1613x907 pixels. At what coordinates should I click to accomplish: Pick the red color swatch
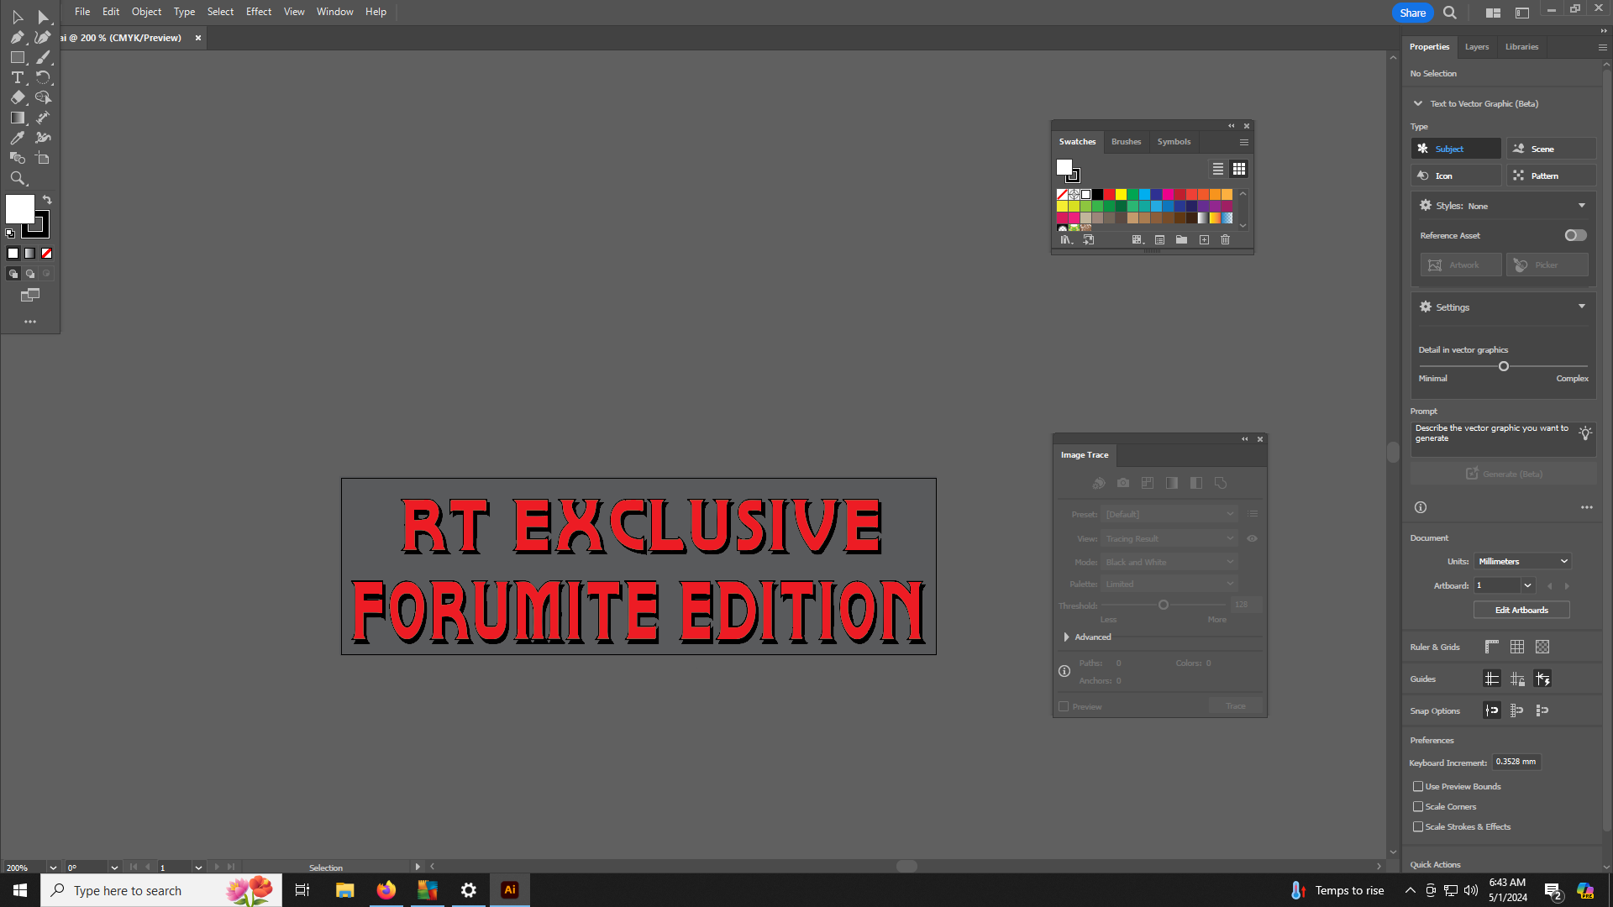[1109, 194]
